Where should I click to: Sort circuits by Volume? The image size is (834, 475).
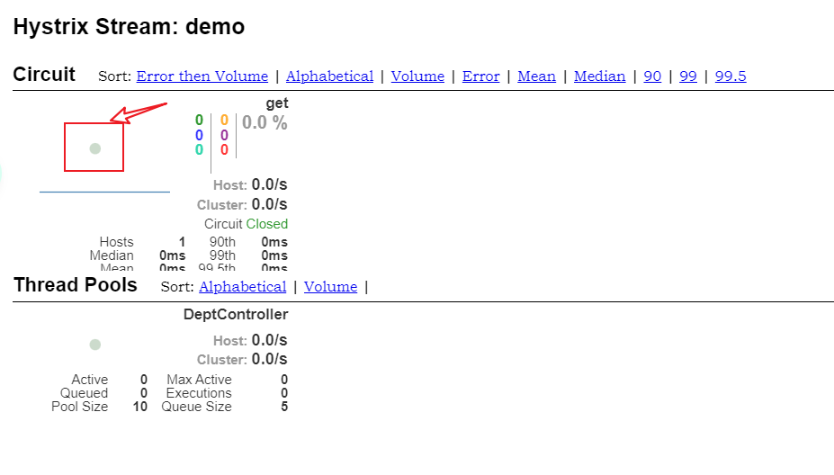tap(417, 76)
